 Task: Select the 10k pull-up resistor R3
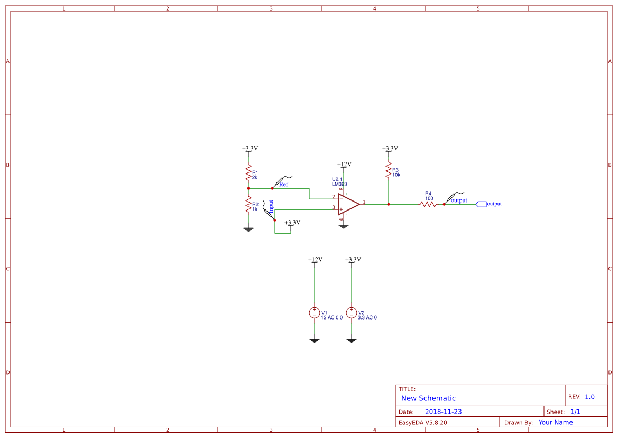point(389,170)
